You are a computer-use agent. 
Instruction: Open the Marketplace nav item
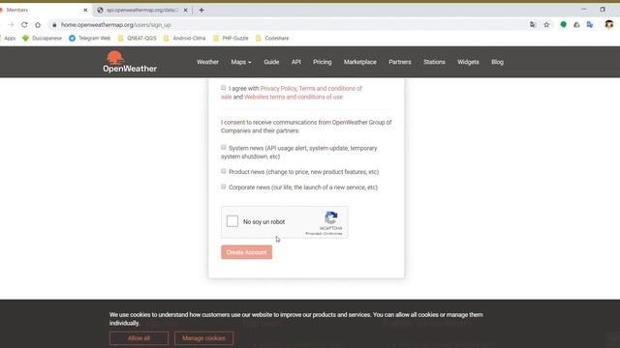(x=359, y=62)
